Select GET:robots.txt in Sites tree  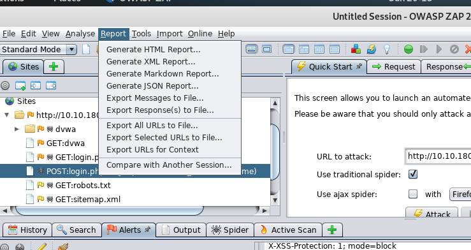click(83, 185)
